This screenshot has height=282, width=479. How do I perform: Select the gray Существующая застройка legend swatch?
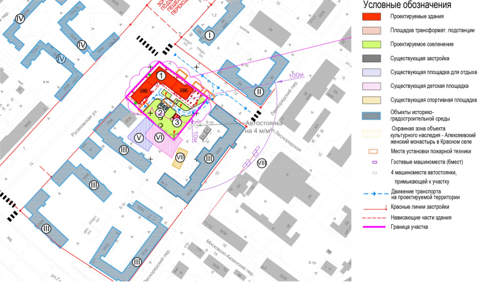[375, 59]
